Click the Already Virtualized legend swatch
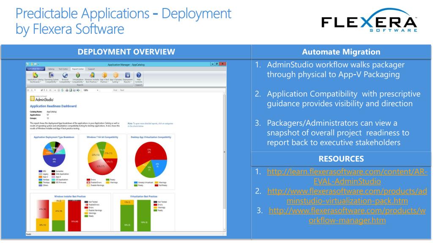Viewport: 433px width, 243px height. point(136,183)
